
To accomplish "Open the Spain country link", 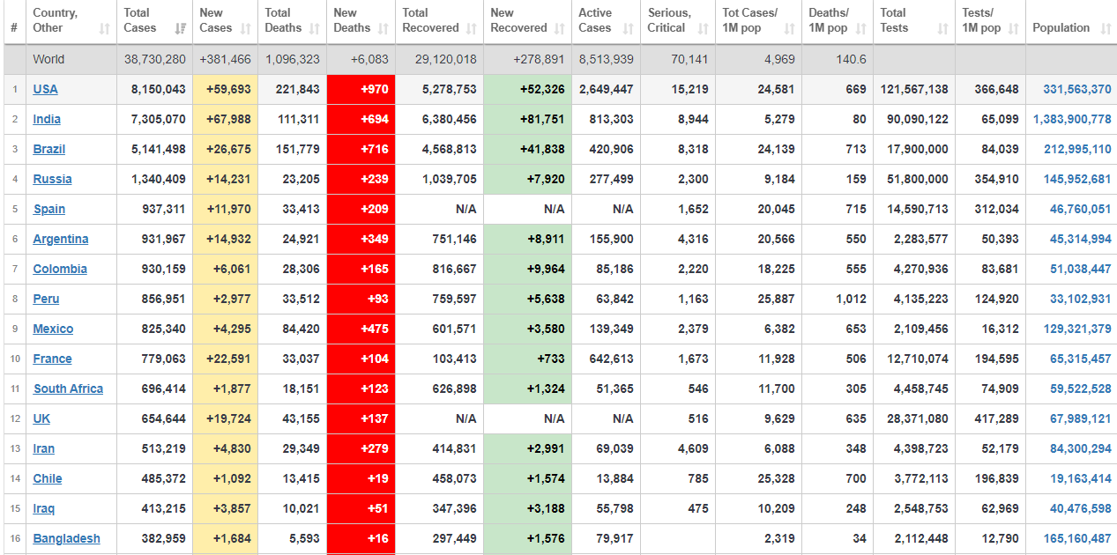I will coord(49,209).
